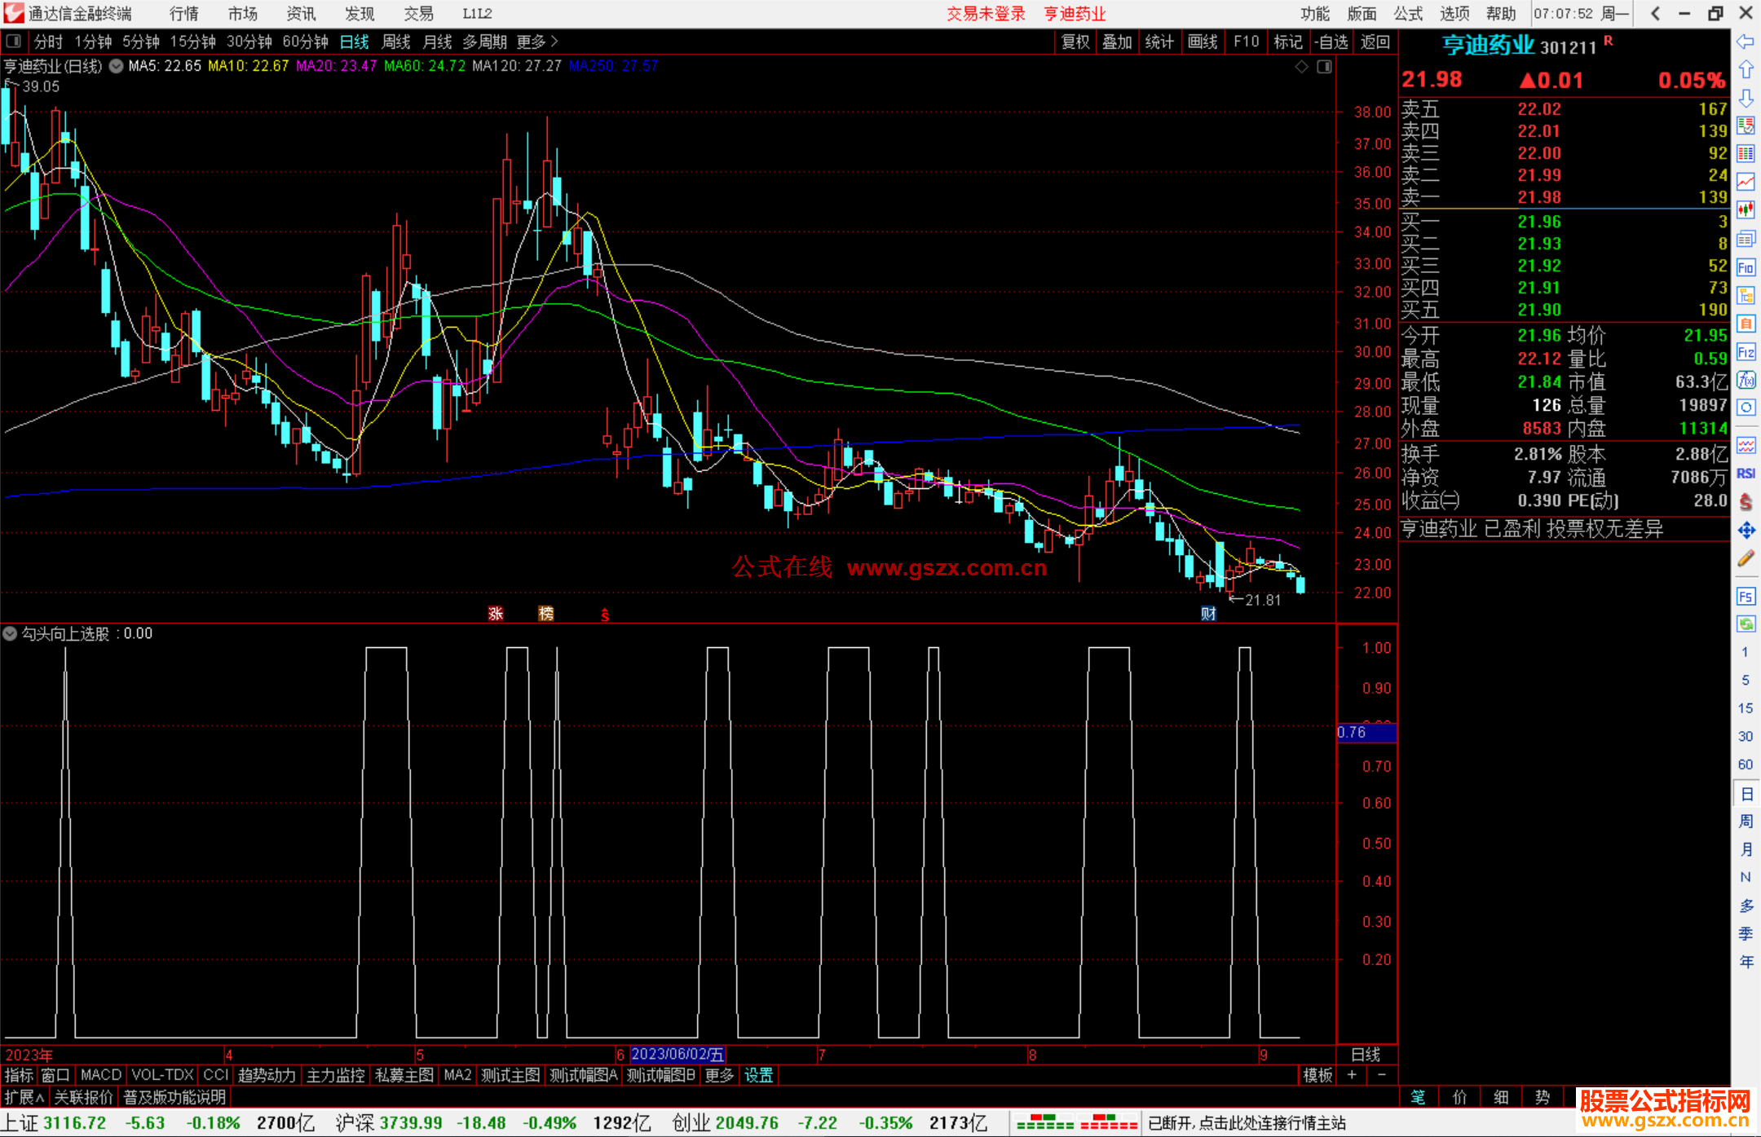Click the RSI indicator sidebar icon

click(1746, 474)
